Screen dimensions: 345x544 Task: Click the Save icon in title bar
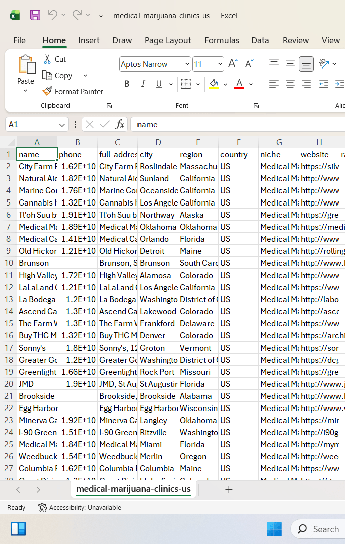pos(35,15)
